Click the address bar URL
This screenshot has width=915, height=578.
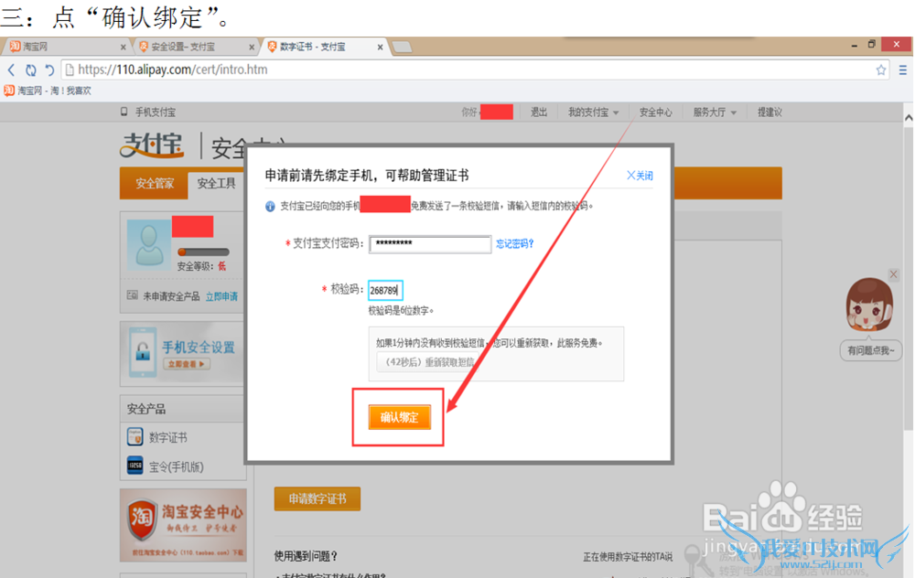tap(173, 70)
